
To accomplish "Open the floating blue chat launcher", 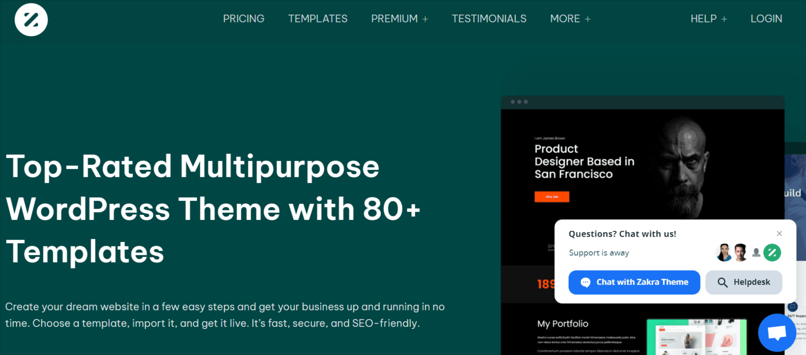I will [777, 333].
